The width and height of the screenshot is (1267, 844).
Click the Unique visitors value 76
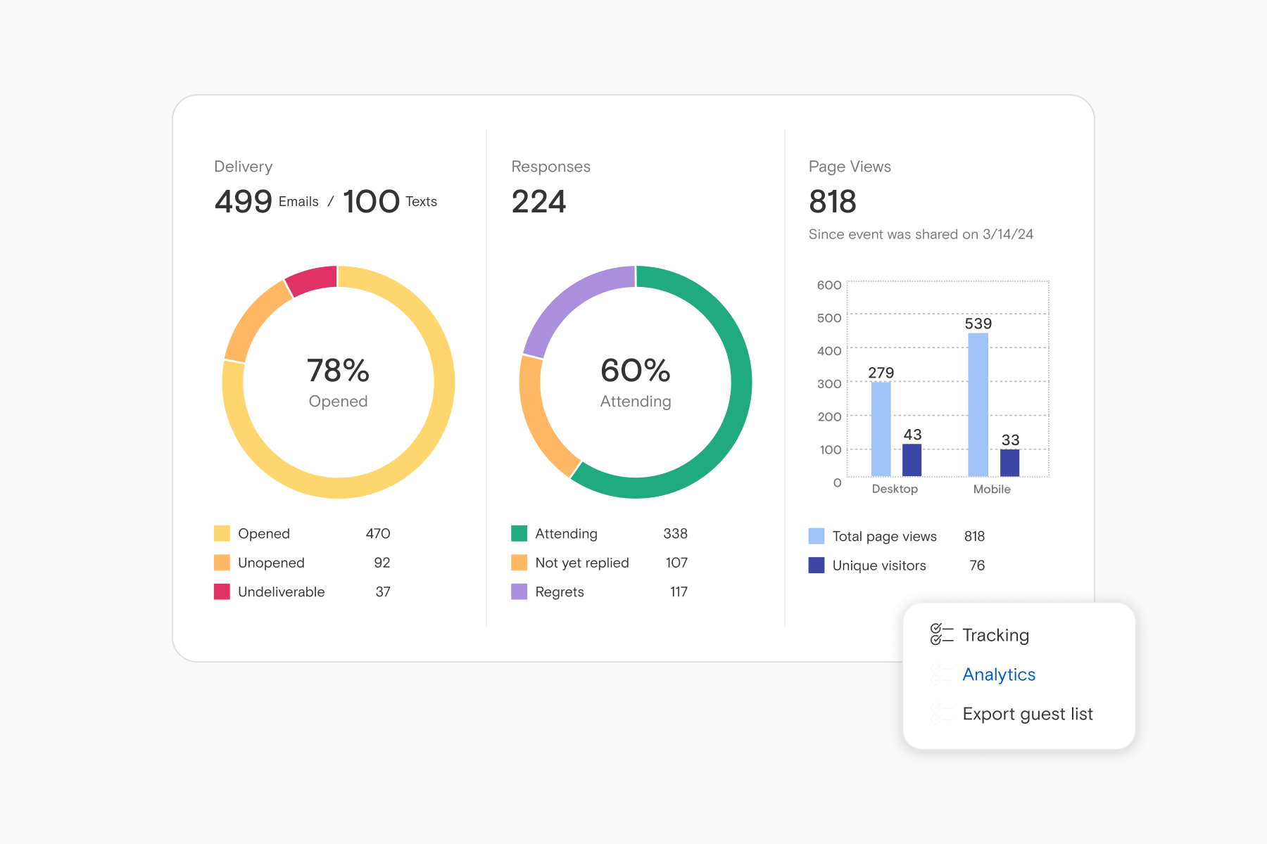pos(977,565)
